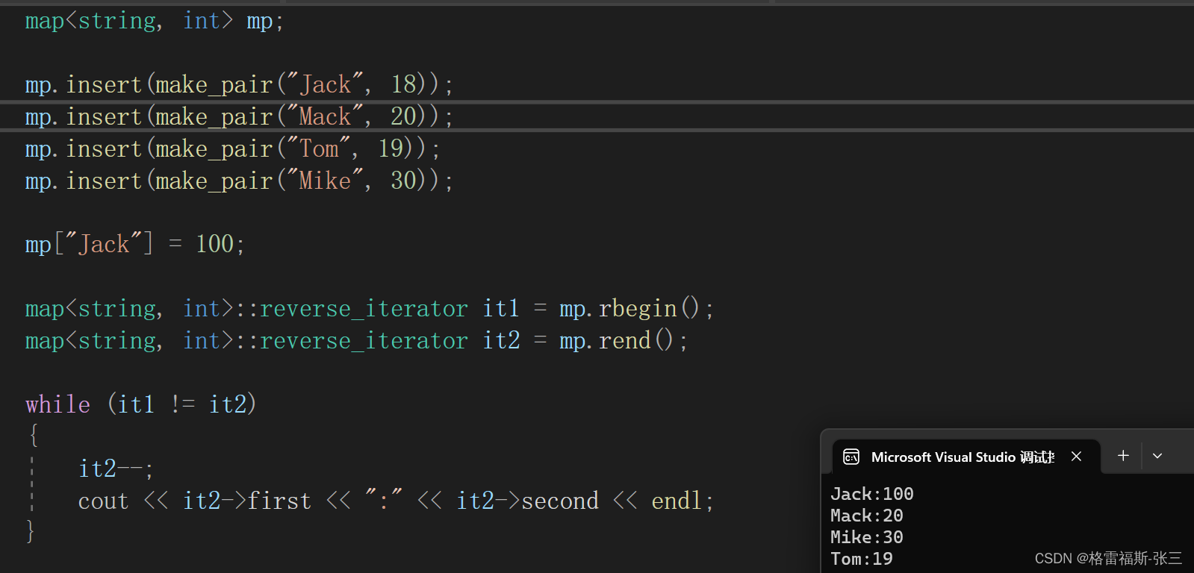Click the cout << it2->first output statement
Image resolution: width=1194 pixels, height=573 pixels.
396,501
